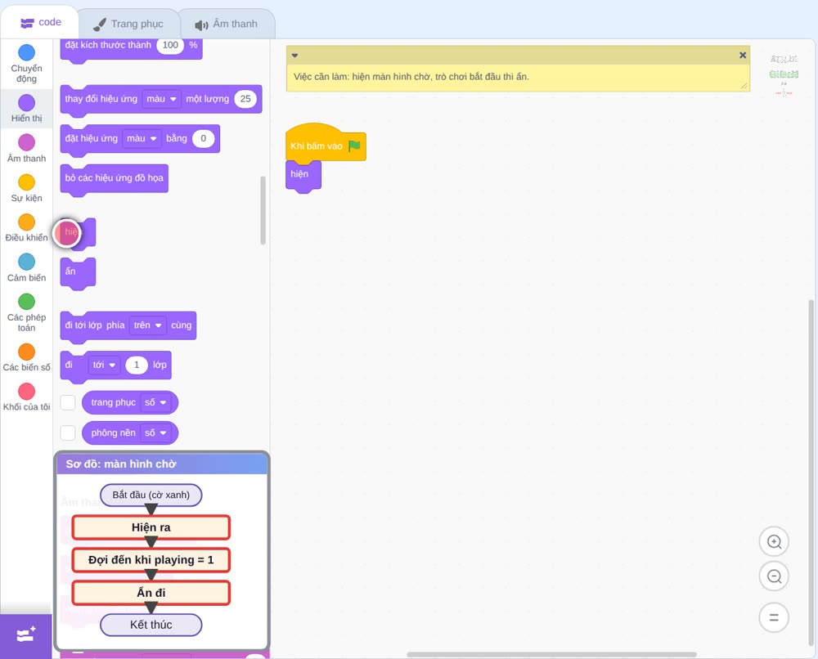Open the Các phép toán category
This screenshot has height=659, width=818.
(x=27, y=312)
